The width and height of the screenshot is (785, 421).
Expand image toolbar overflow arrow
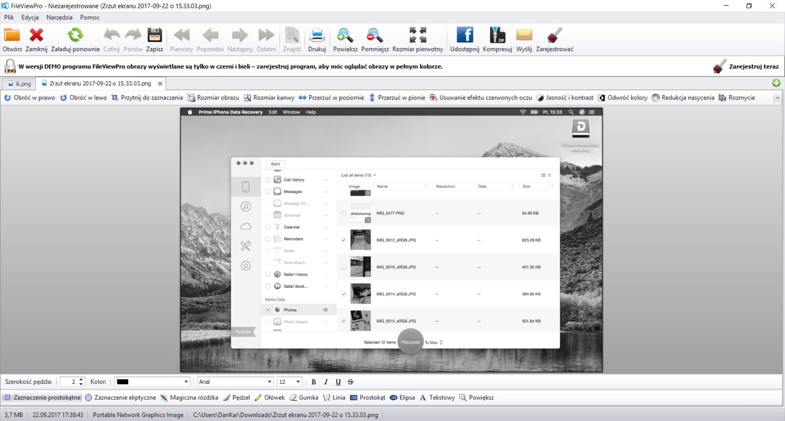pyautogui.click(x=777, y=98)
